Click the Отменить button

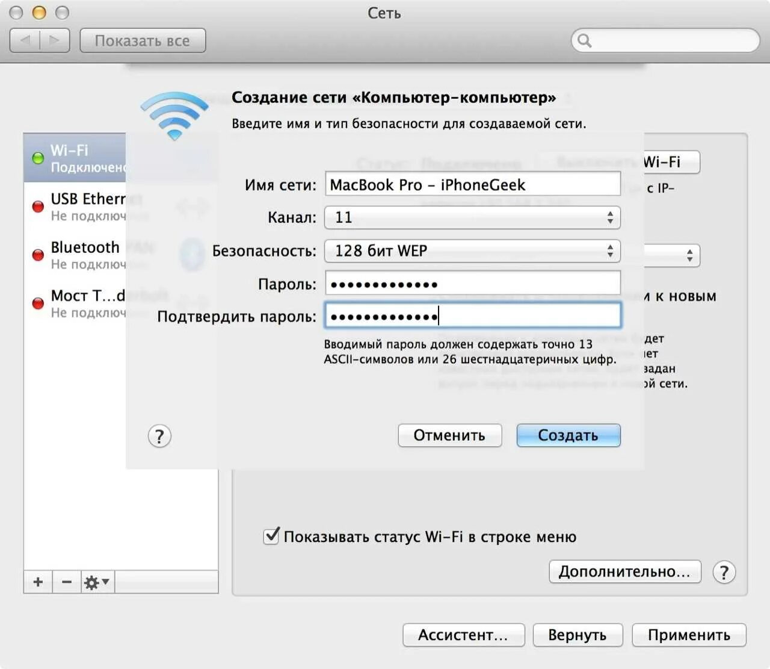point(450,435)
